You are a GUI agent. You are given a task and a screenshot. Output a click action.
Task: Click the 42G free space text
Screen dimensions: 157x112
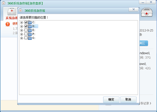point(148,68)
